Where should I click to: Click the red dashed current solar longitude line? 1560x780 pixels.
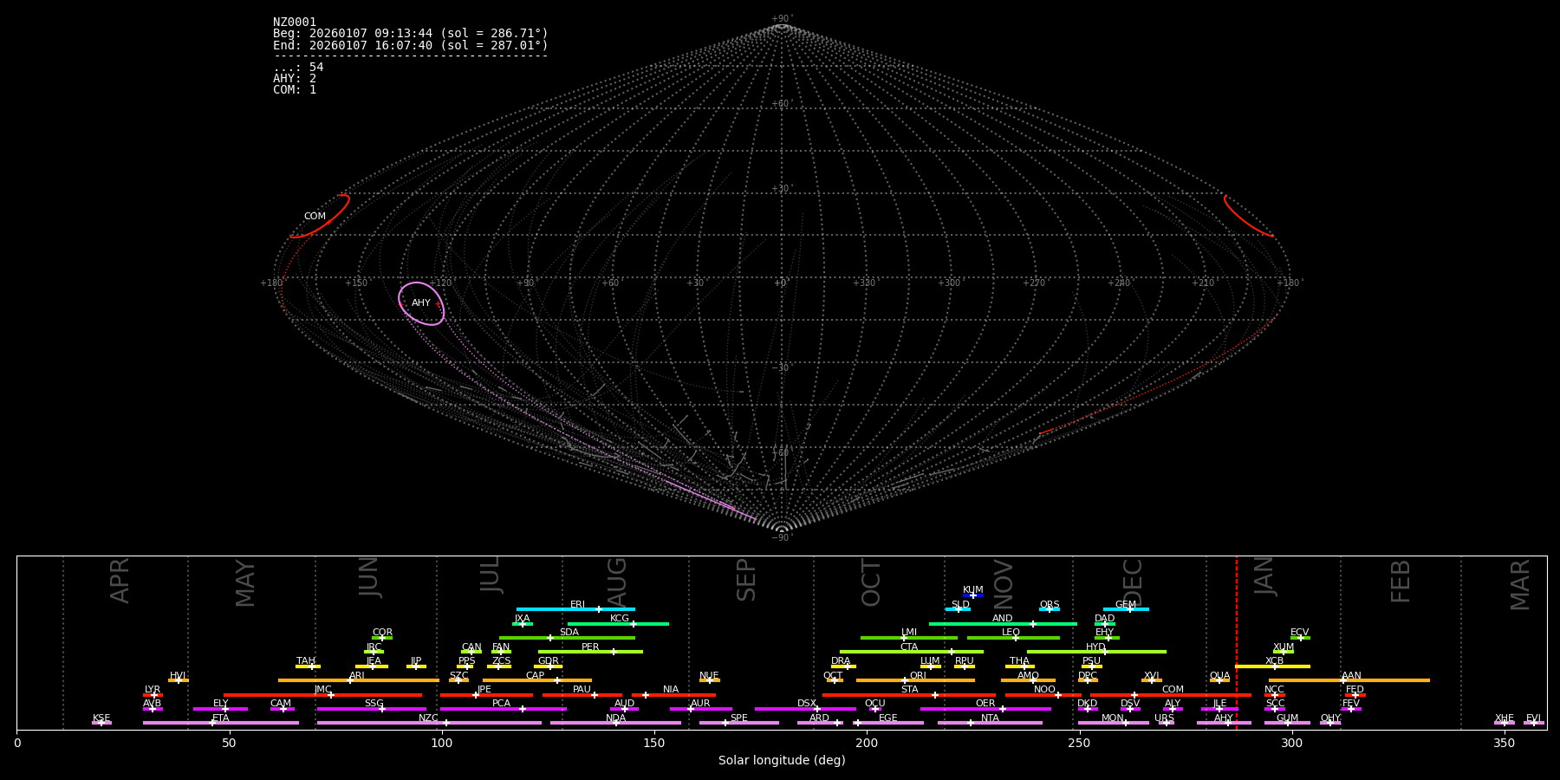tap(1236, 641)
